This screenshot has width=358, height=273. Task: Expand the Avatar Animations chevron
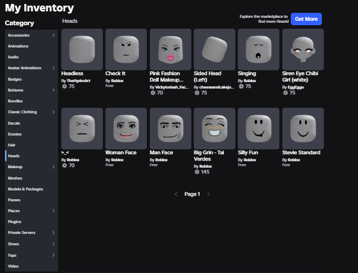53,68
